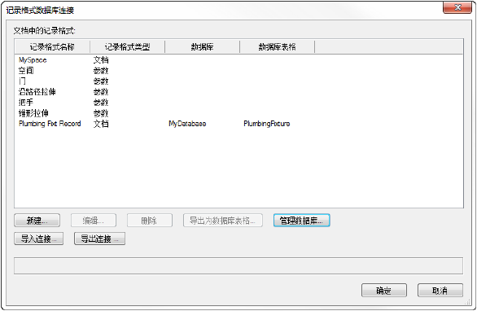Click the 导入连接... button
This screenshot has height=311, width=477.
(x=38, y=239)
